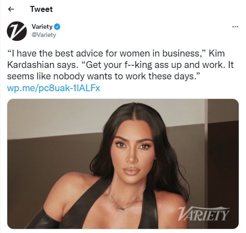Click the tweet text starting "I have the best advice"
This screenshot has height=233, width=246.
click(x=120, y=65)
